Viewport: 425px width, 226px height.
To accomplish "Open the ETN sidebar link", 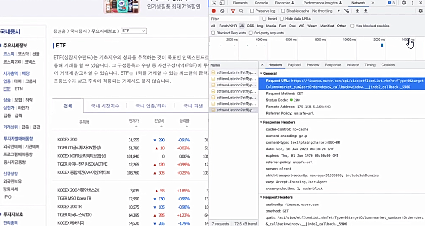I will (19, 89).
